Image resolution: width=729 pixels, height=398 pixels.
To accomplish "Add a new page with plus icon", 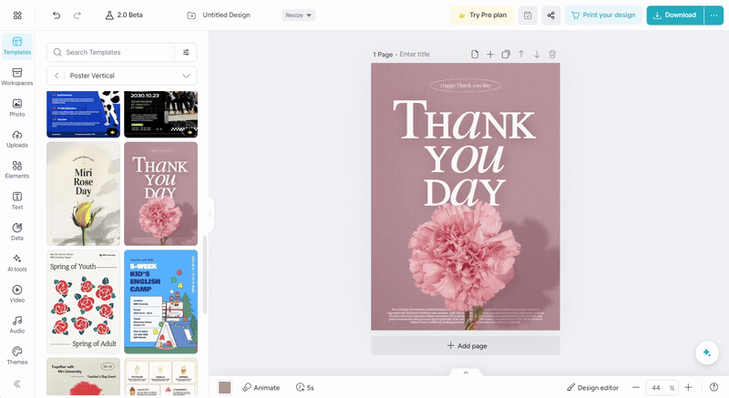I will [490, 55].
